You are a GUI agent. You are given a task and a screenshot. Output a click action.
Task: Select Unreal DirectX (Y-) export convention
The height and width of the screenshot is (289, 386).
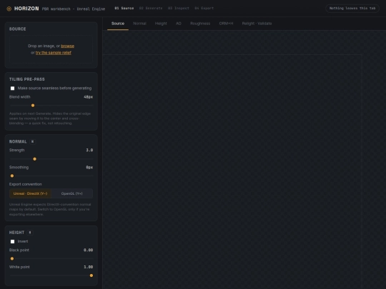tap(30, 193)
